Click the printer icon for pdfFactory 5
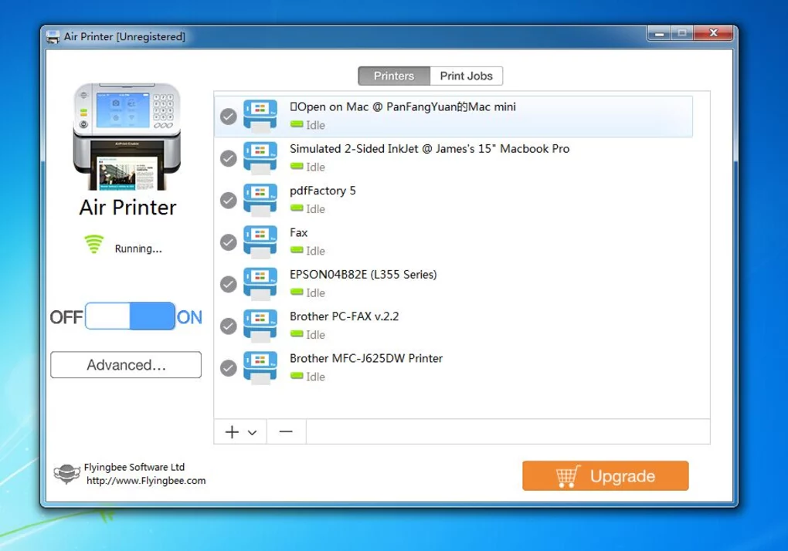The image size is (788, 551). tap(260, 199)
